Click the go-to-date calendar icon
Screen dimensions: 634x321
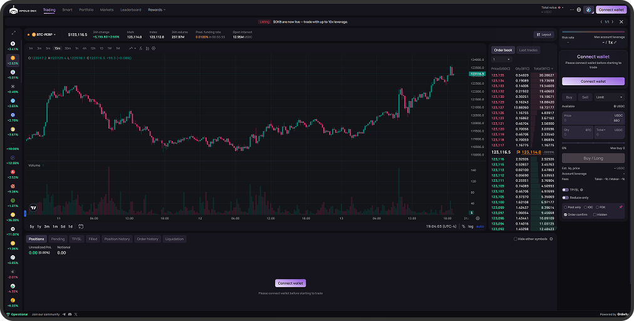point(80,226)
